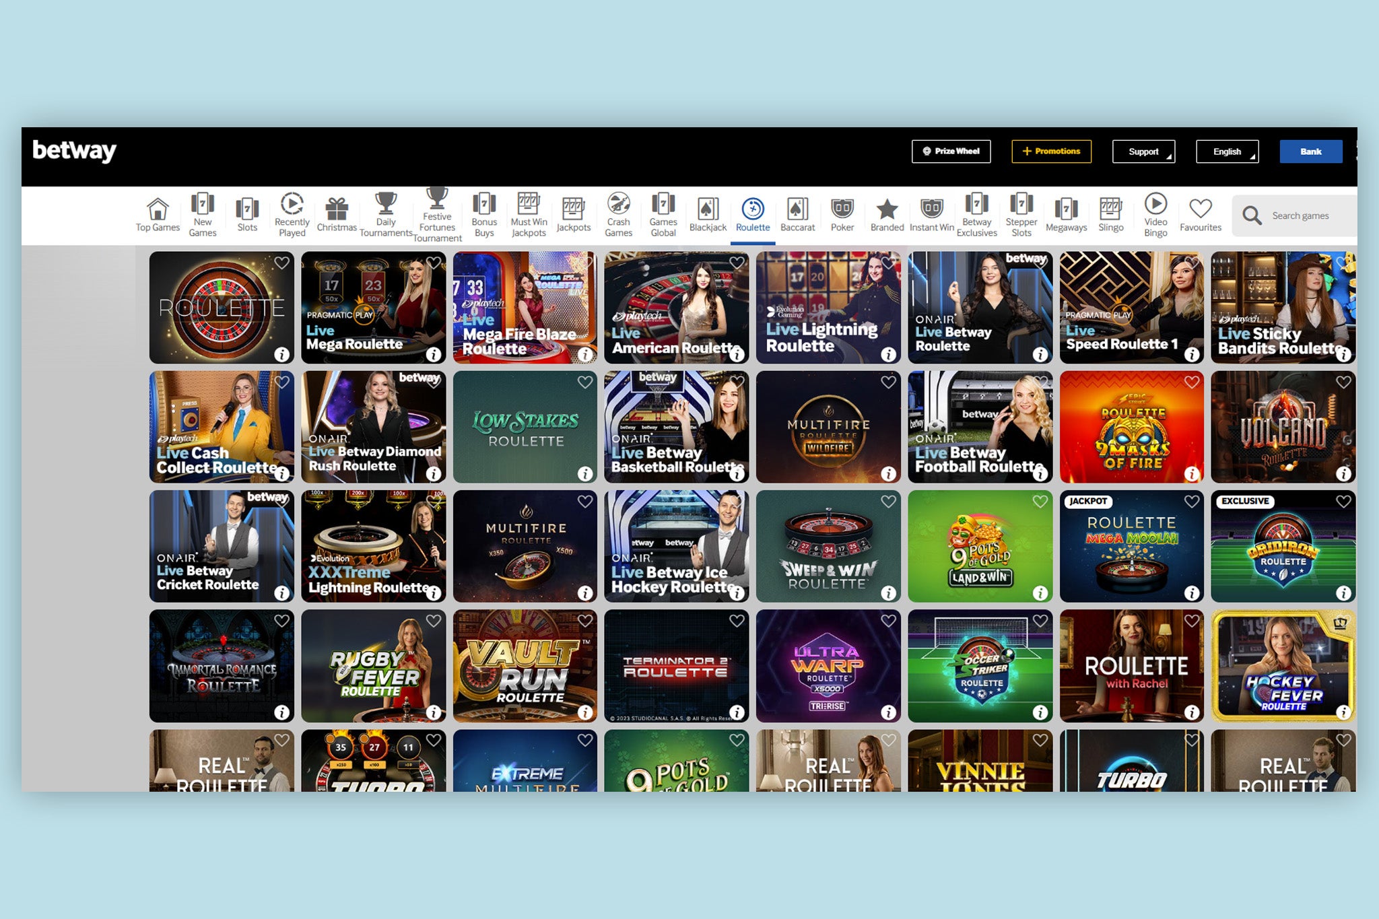This screenshot has height=919, width=1379.
Task: Open the Baccarat category
Action: pos(797,215)
